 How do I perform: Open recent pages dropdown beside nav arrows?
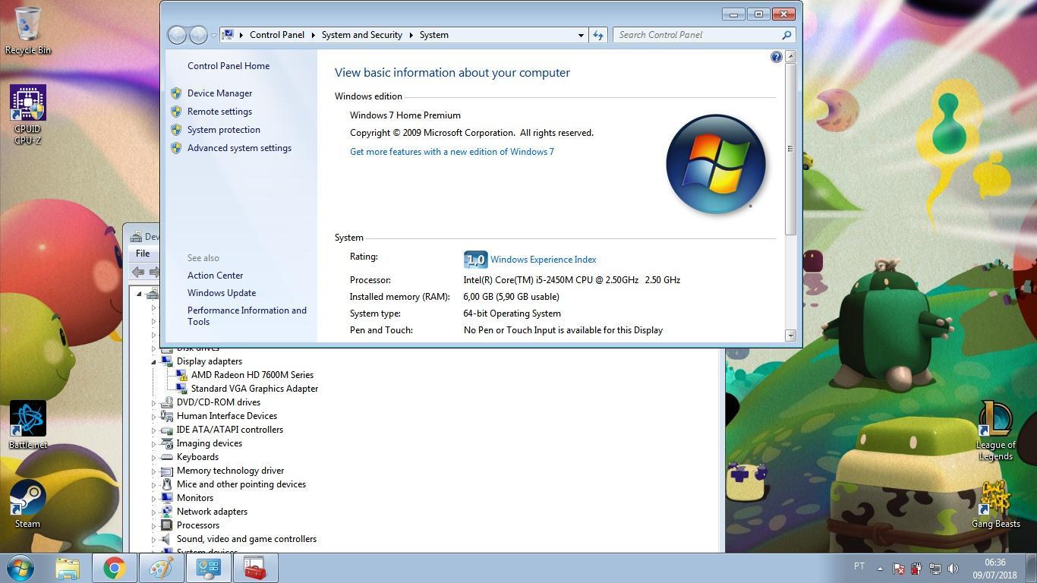[214, 35]
